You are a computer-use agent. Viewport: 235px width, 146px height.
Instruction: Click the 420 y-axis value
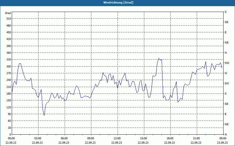[x=9, y=39]
